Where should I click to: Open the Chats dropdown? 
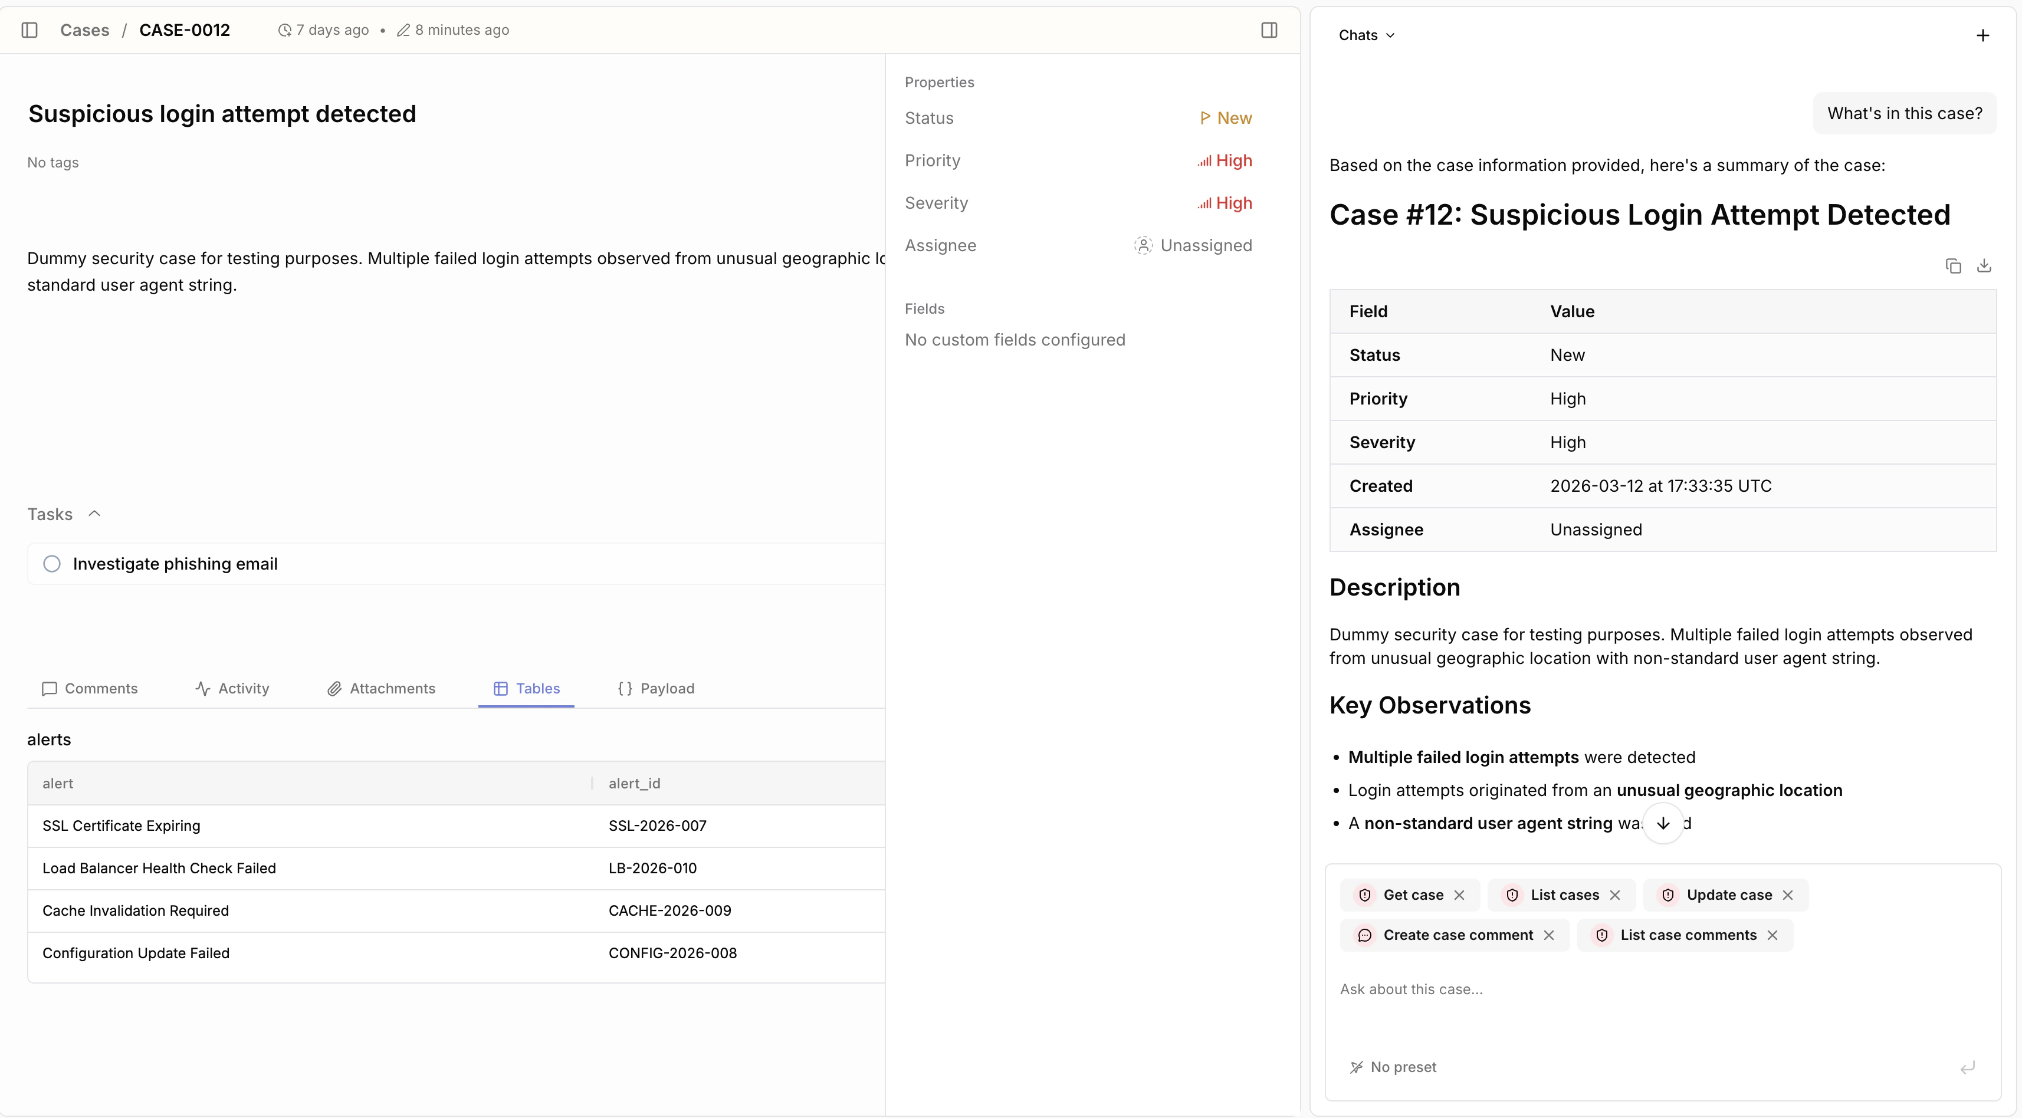pyautogui.click(x=1365, y=35)
